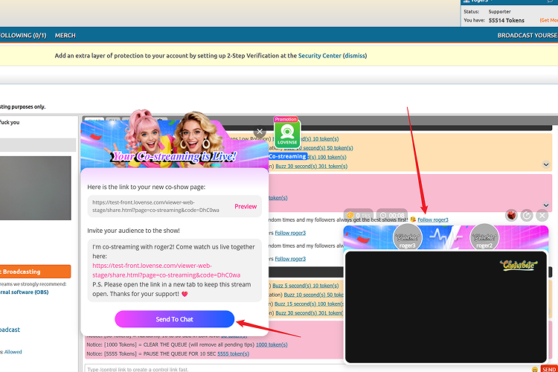This screenshot has width=558, height=372.
Task: Click the co-stream black video thumbnail
Action: point(446,305)
